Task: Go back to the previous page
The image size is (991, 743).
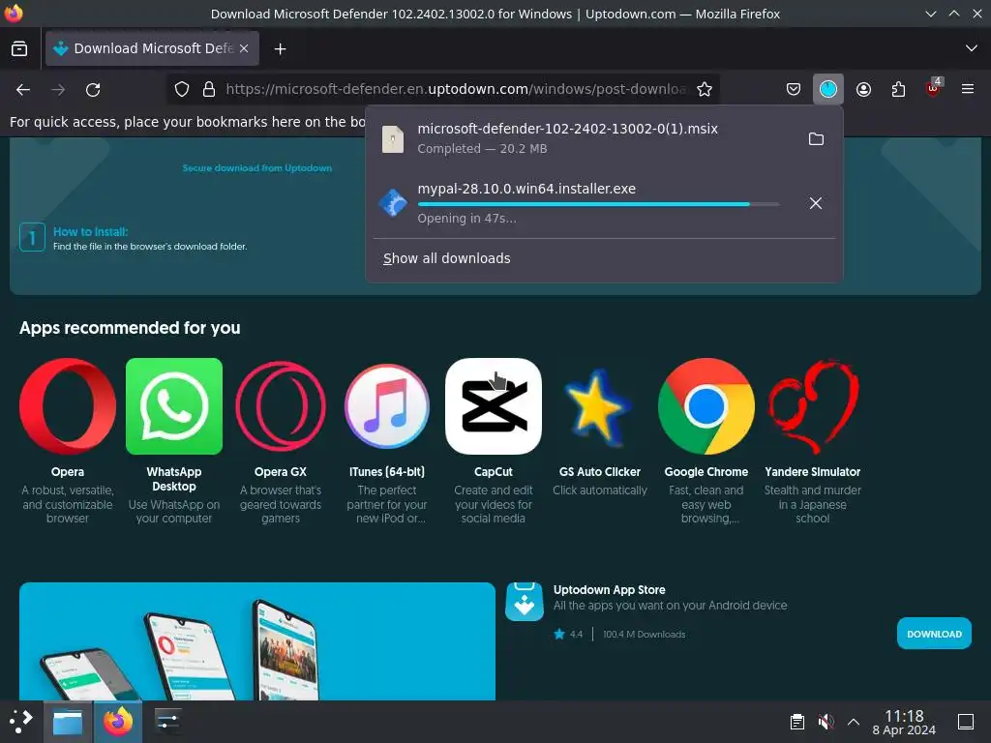Action: [x=23, y=90]
